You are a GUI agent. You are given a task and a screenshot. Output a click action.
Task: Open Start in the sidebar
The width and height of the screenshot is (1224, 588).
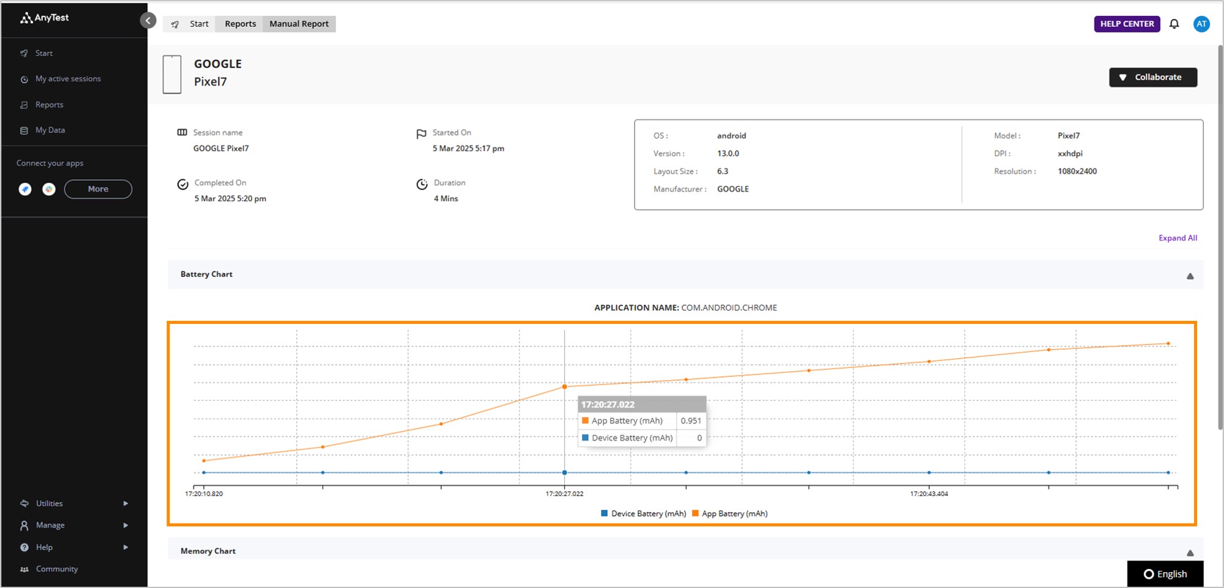tap(44, 53)
